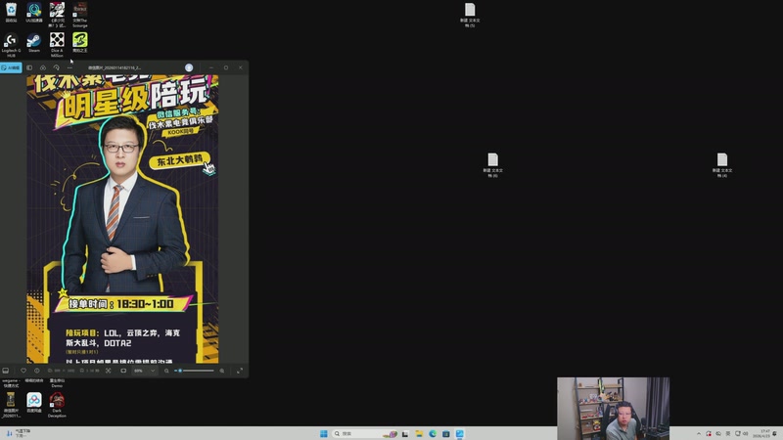Click the cloud upload icon in viewer toolbar

point(43,67)
